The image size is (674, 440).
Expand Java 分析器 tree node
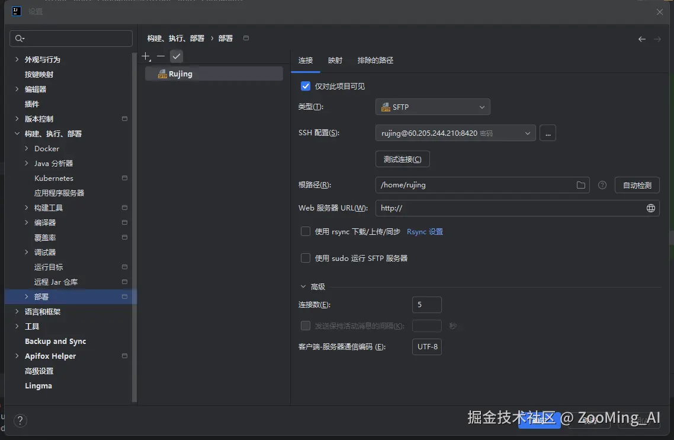click(x=27, y=164)
